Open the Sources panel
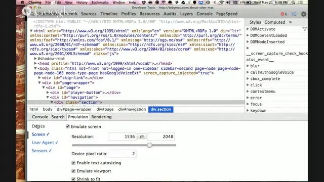Viewport: 324px width, 182px height. pos(89,14)
